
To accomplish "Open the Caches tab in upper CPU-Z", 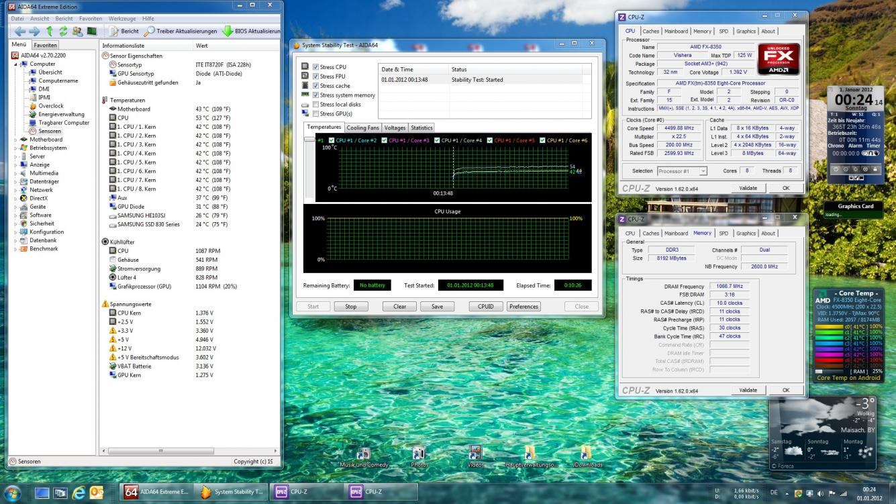I will (x=650, y=31).
